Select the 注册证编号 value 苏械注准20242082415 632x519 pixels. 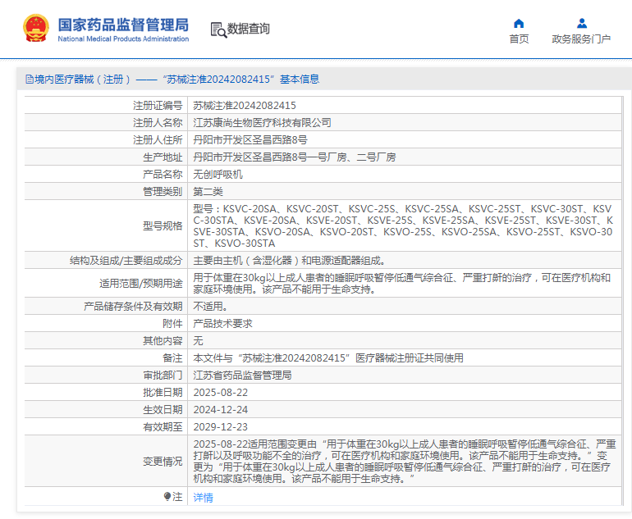tap(244, 106)
